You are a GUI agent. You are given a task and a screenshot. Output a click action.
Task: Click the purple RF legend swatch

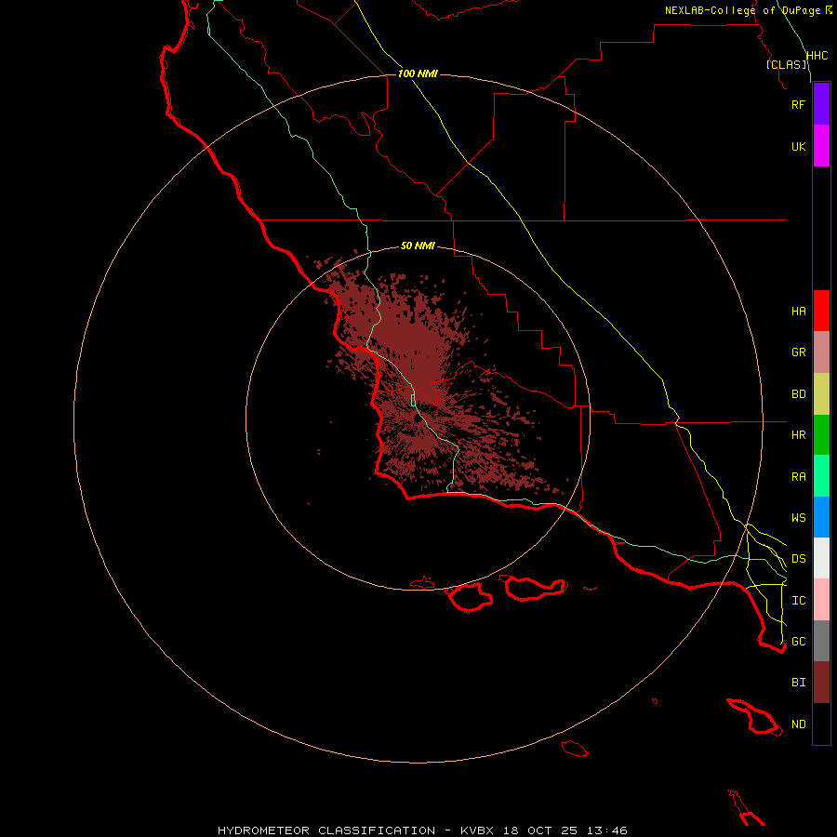coord(821,104)
